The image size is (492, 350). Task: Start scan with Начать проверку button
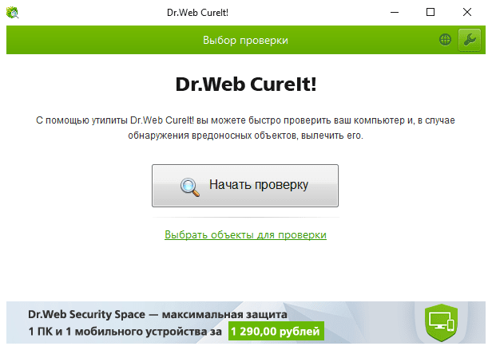tap(245, 186)
